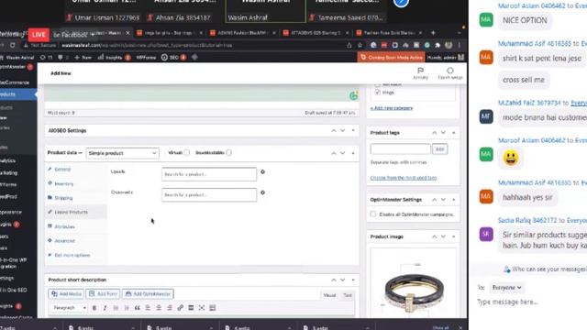The width and height of the screenshot is (587, 330).
Task: Click the Add OptinMonster button
Action: [148, 294]
